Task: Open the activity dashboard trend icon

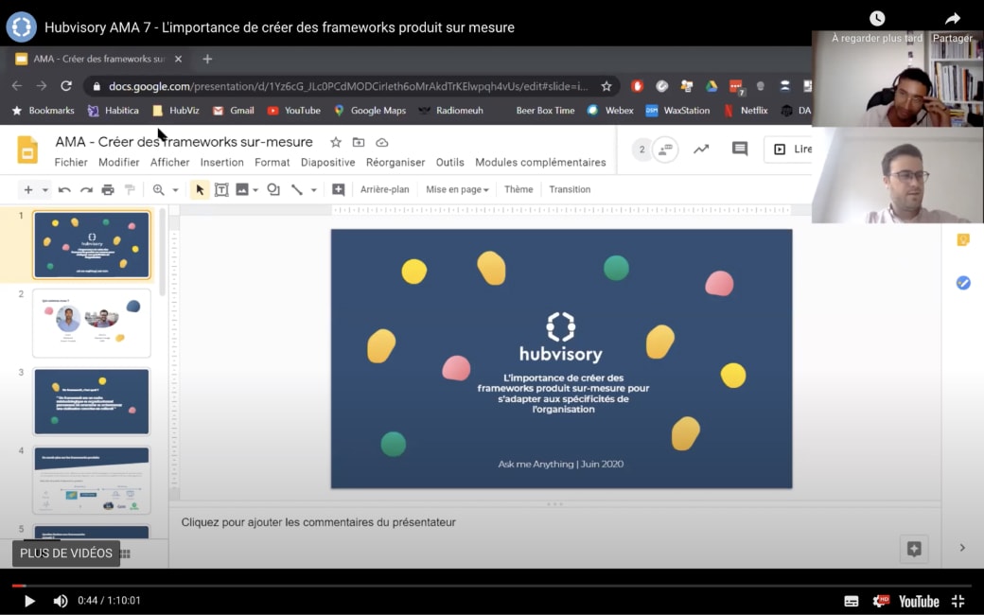Action: (x=701, y=149)
